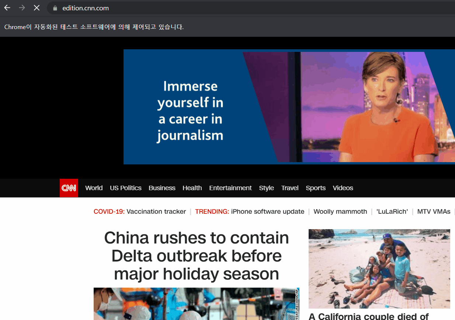Viewport: 455px width, 320px height.
Task: Click the lock icon in address bar
Action: coord(55,8)
